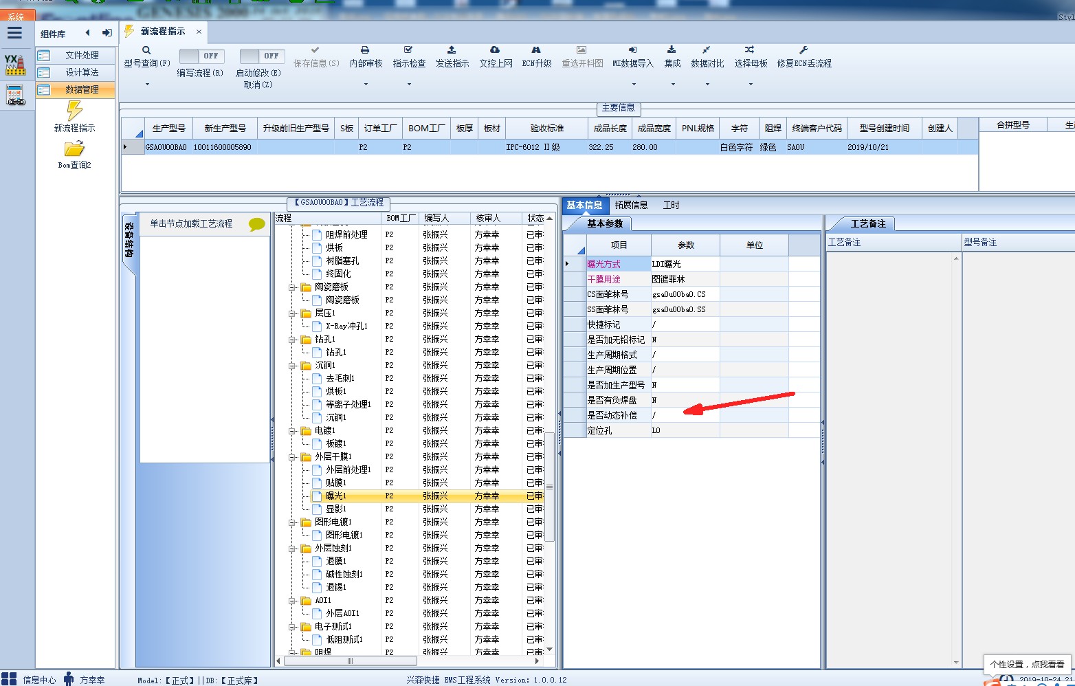Screen dimensions: 1075x686
Task: Click the 重选开料图 image icon
Action: point(581,50)
